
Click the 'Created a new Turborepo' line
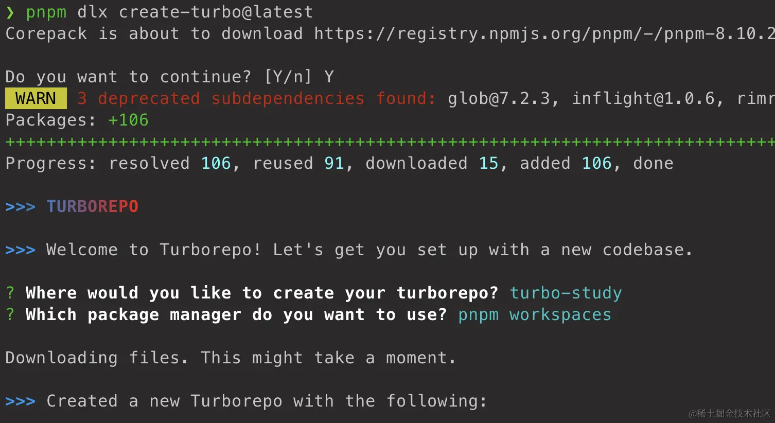pyautogui.click(x=267, y=401)
